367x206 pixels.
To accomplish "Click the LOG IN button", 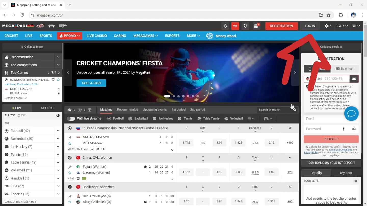I will tap(310, 26).
